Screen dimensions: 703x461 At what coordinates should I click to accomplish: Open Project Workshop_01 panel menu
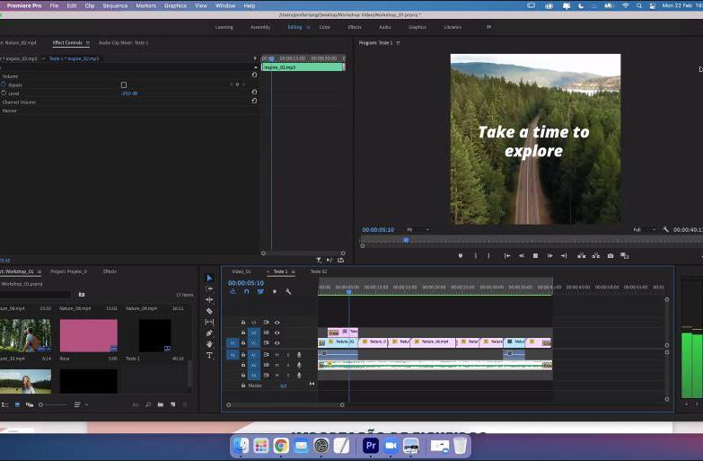point(40,271)
